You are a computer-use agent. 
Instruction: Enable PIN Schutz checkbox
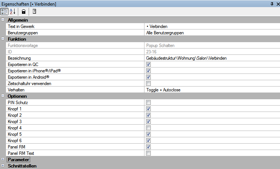tap(149, 103)
